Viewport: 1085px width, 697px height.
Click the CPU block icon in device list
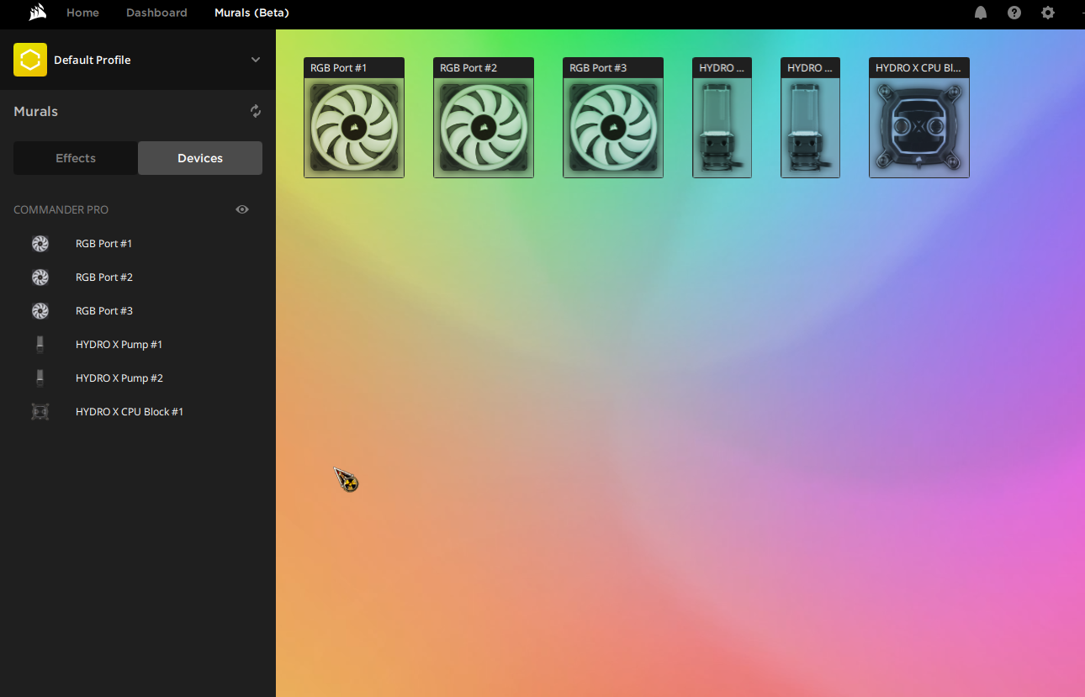click(40, 412)
